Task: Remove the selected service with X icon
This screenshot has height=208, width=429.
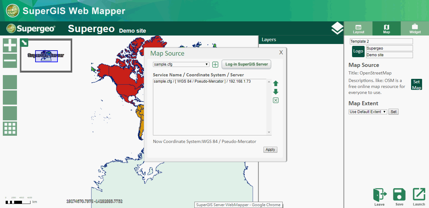Action: (x=276, y=100)
